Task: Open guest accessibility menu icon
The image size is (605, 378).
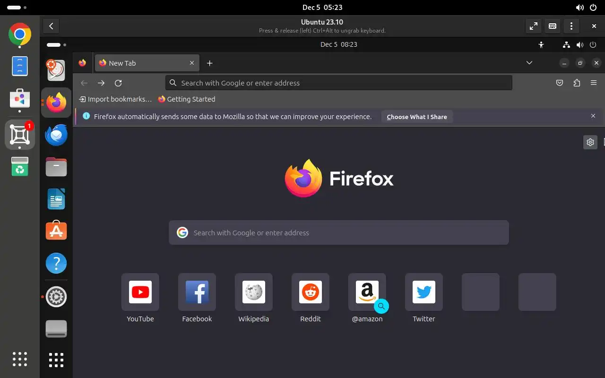Action: pyautogui.click(x=541, y=45)
